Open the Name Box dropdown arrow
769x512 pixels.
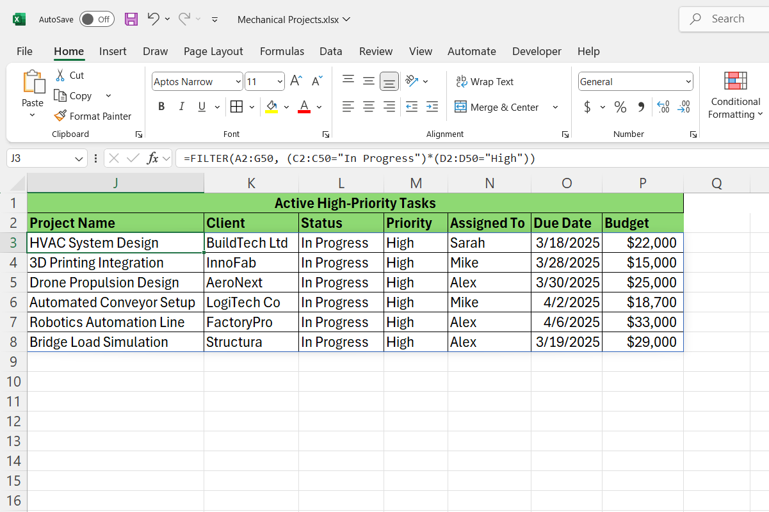tap(79, 158)
